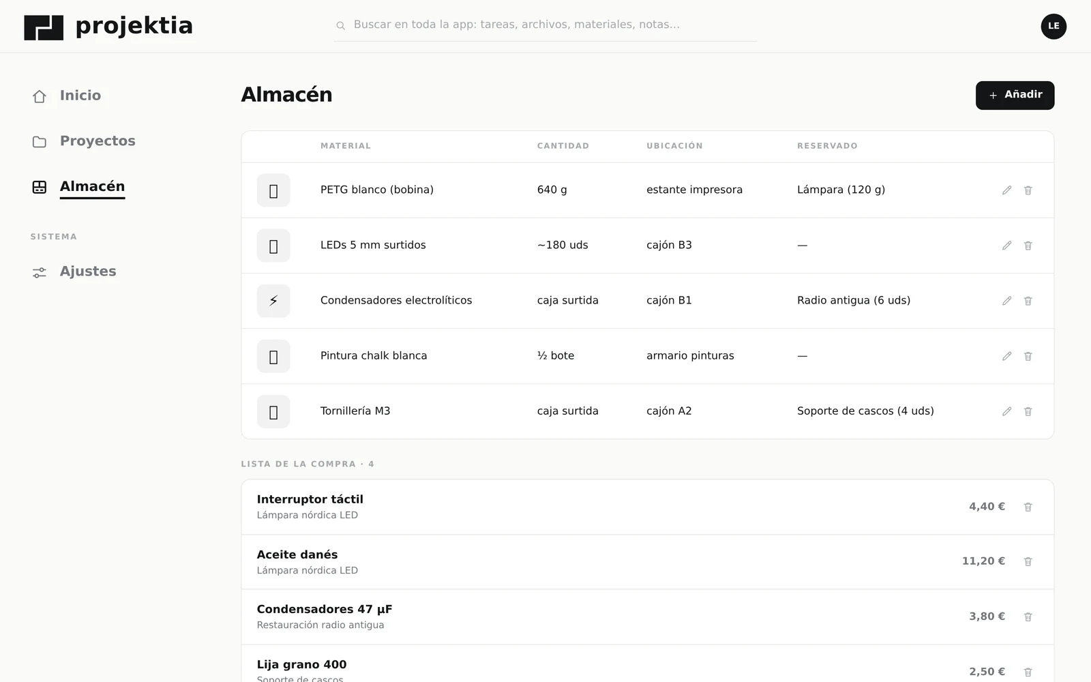Edit the Condensadores electrolíticos row
Screen dimensions: 1091x682
[1006, 301]
